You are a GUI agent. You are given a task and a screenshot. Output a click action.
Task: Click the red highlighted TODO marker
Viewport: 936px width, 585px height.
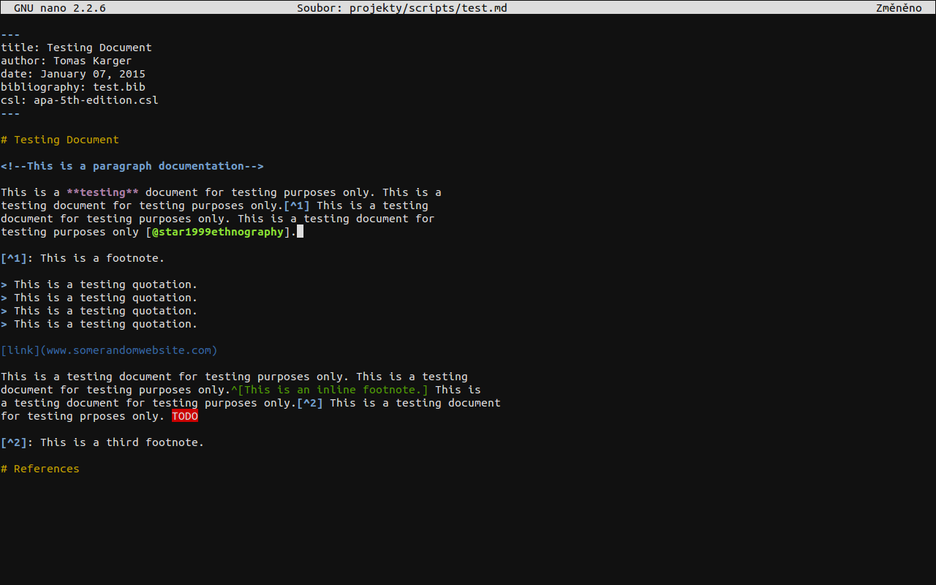point(185,416)
